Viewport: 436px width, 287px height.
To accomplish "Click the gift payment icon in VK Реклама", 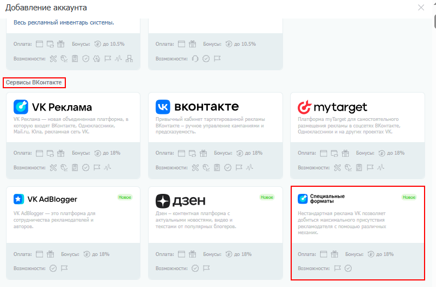I will (x=61, y=153).
